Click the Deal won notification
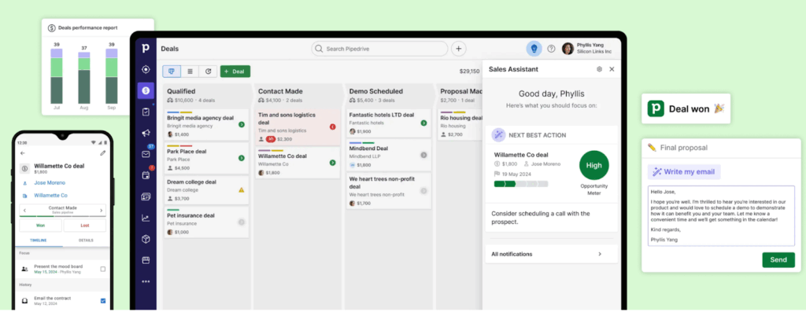The image size is (806, 312). point(686,108)
